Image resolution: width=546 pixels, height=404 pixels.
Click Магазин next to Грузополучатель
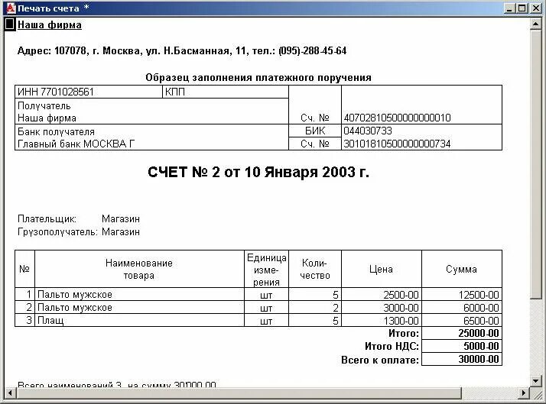121,232
